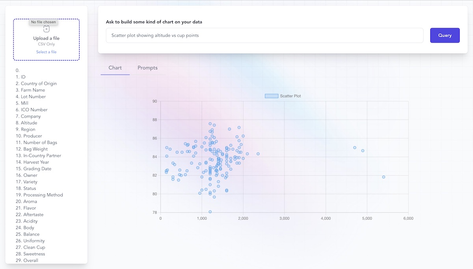The width and height of the screenshot is (473, 269).
Task: Click the Processing Method column entry
Action: click(43, 195)
